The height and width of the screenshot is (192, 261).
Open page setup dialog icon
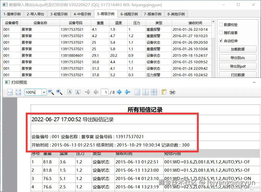click(x=164, y=92)
